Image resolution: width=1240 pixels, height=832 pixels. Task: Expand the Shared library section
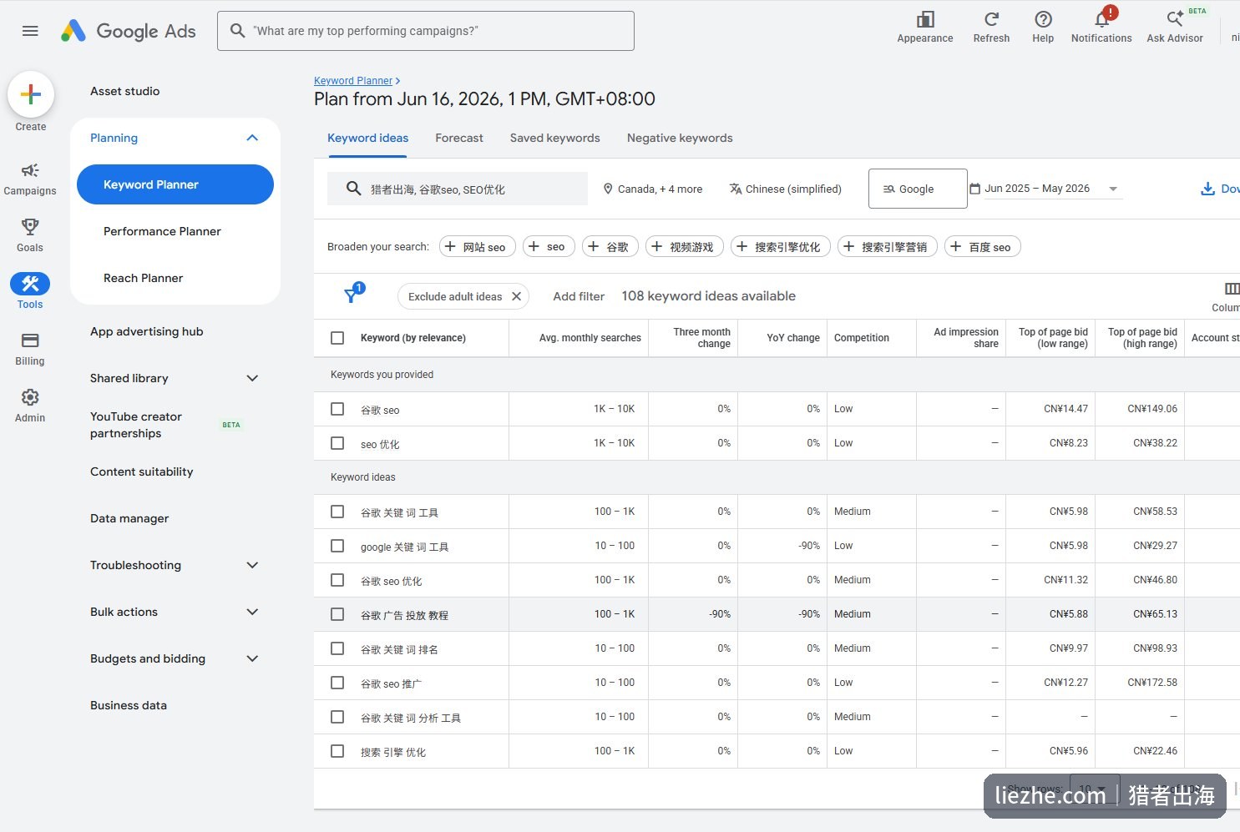[x=252, y=378]
